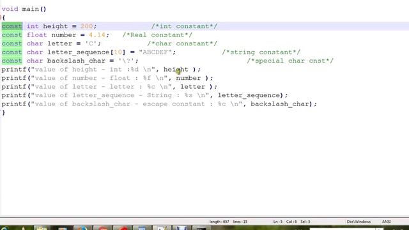Click the '/*string constant*/' comment

pyautogui.click(x=261, y=52)
